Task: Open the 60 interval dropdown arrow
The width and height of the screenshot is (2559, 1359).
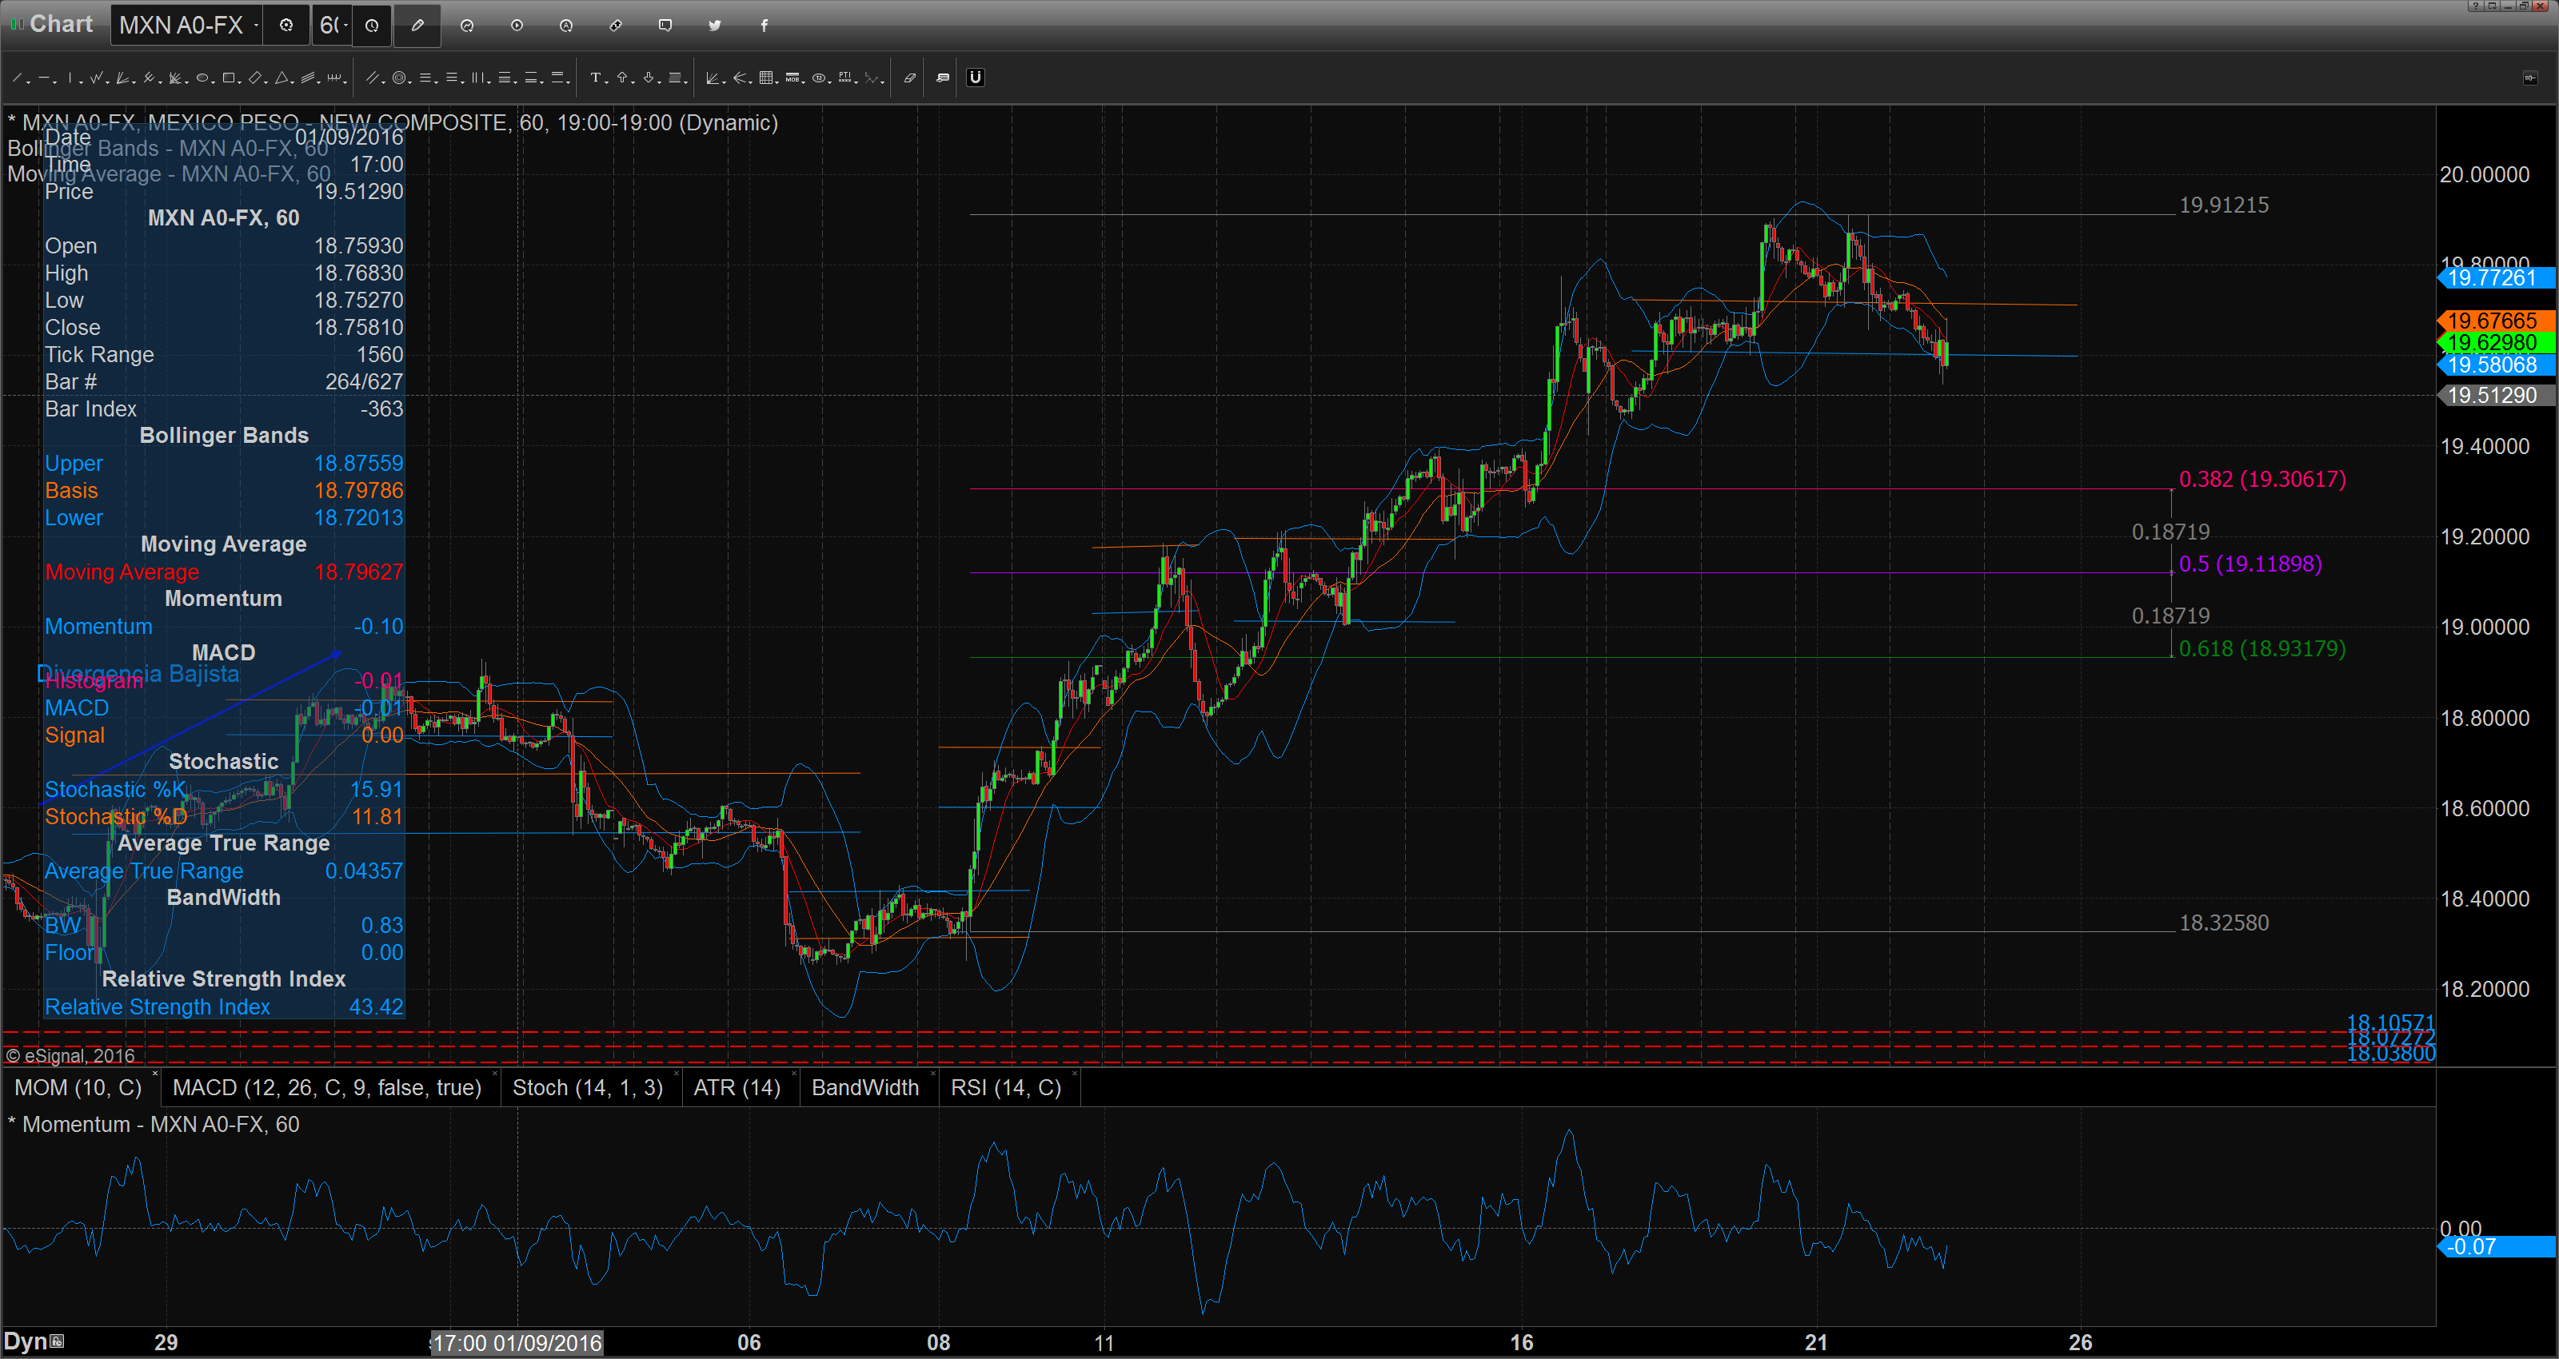Action: [345, 26]
